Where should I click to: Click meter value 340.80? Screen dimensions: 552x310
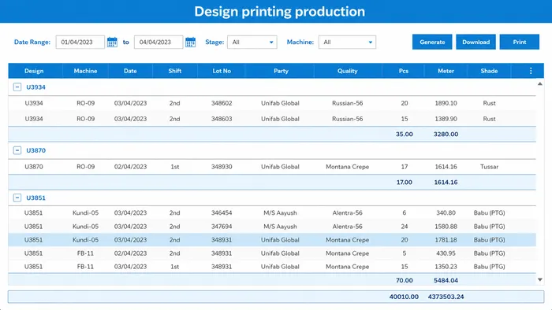446,212
